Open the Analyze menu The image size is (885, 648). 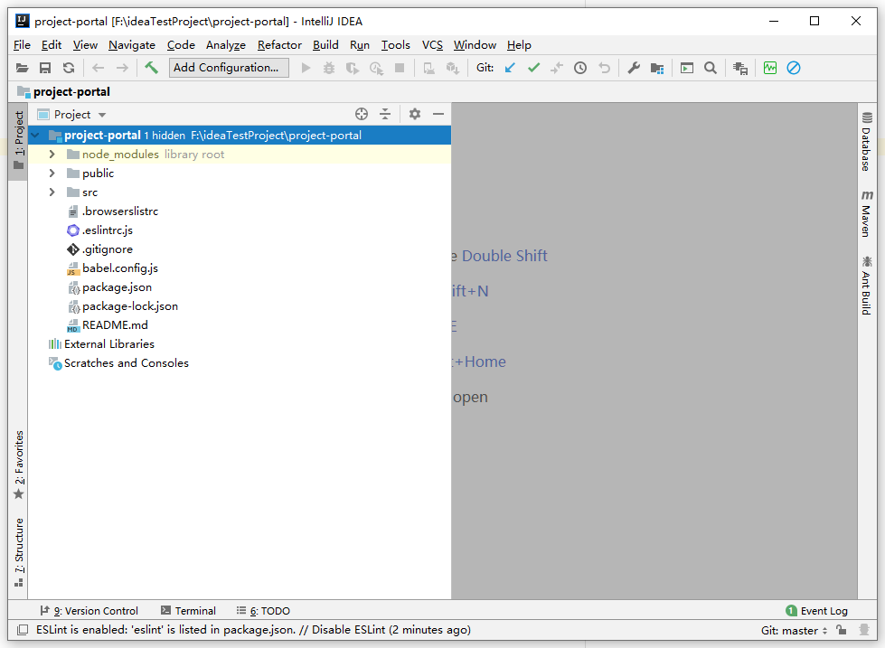click(226, 45)
